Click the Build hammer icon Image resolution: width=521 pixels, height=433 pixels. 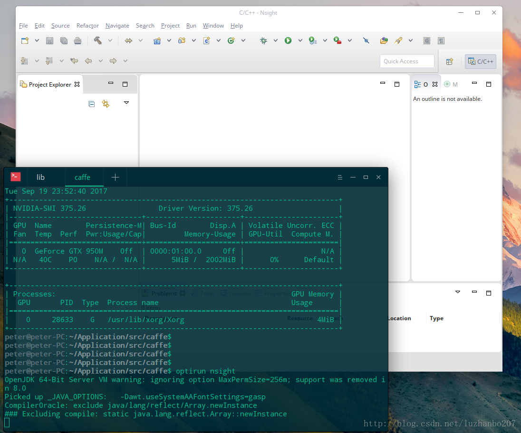tap(98, 40)
